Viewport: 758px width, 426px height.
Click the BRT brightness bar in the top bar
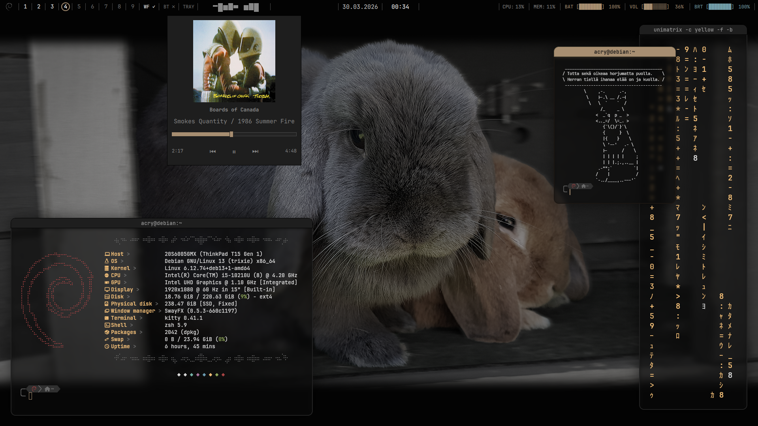(x=720, y=7)
